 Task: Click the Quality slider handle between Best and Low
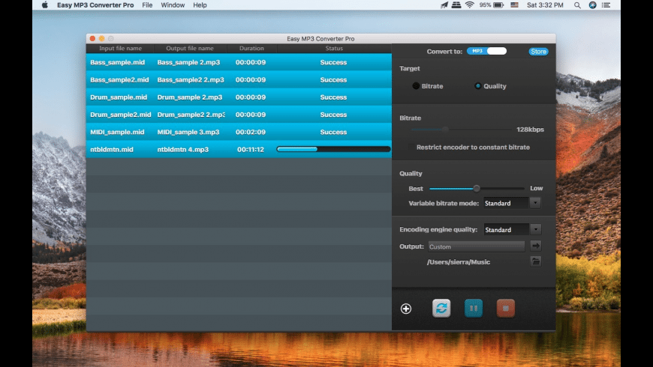(477, 189)
